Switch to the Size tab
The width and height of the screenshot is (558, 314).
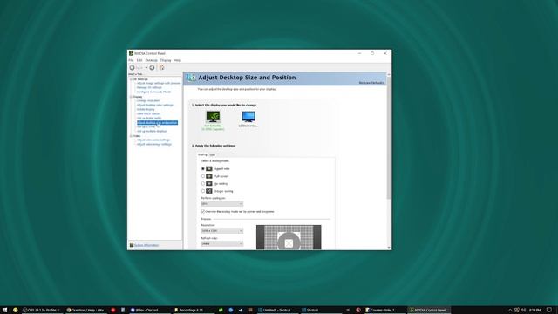pyautogui.click(x=212, y=155)
